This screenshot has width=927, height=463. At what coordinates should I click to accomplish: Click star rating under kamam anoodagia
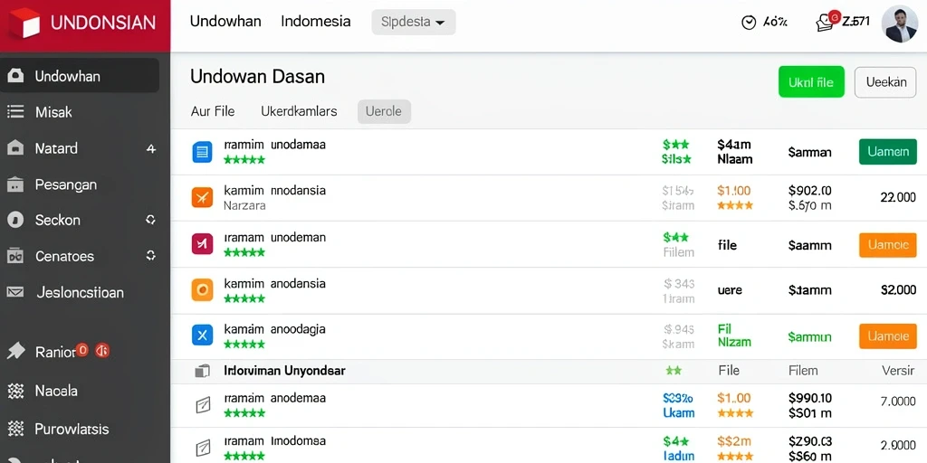click(x=244, y=344)
